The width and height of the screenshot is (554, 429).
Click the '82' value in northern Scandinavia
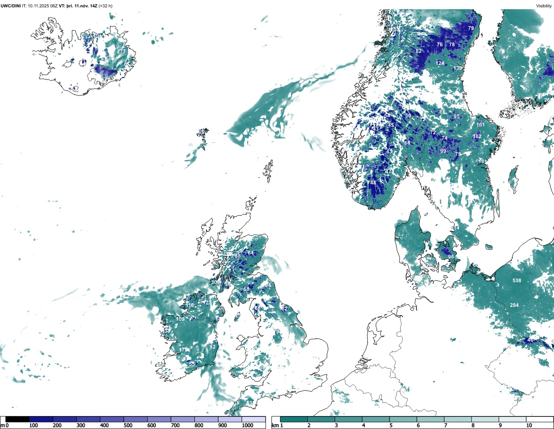tap(419, 51)
